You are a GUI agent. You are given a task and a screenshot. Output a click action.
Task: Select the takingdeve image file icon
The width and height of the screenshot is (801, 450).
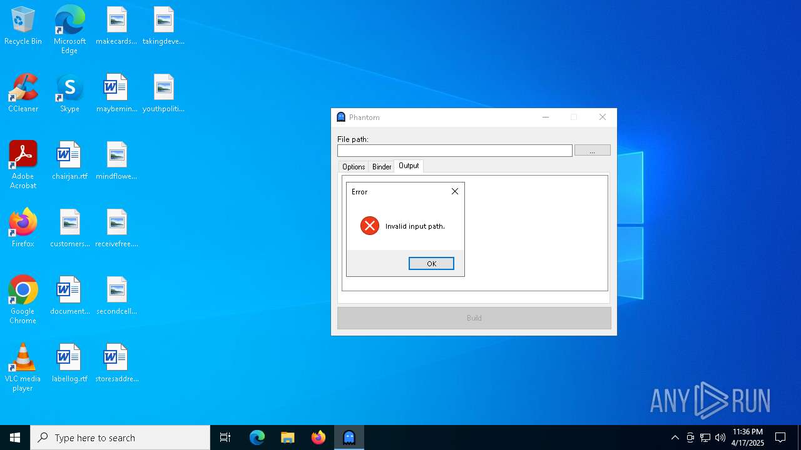coord(163,26)
